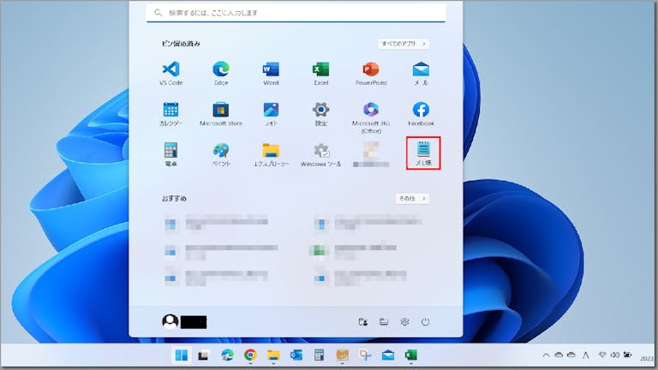The image size is (658, 370).
Task: Open the Notepad (メモ帳) app
Action: click(x=423, y=153)
